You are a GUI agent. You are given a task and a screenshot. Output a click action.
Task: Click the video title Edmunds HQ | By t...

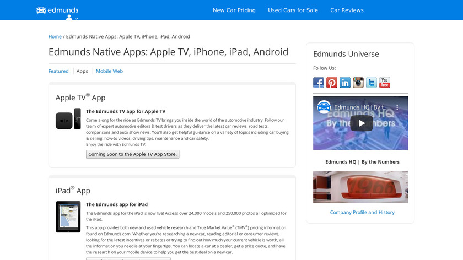[361, 107]
